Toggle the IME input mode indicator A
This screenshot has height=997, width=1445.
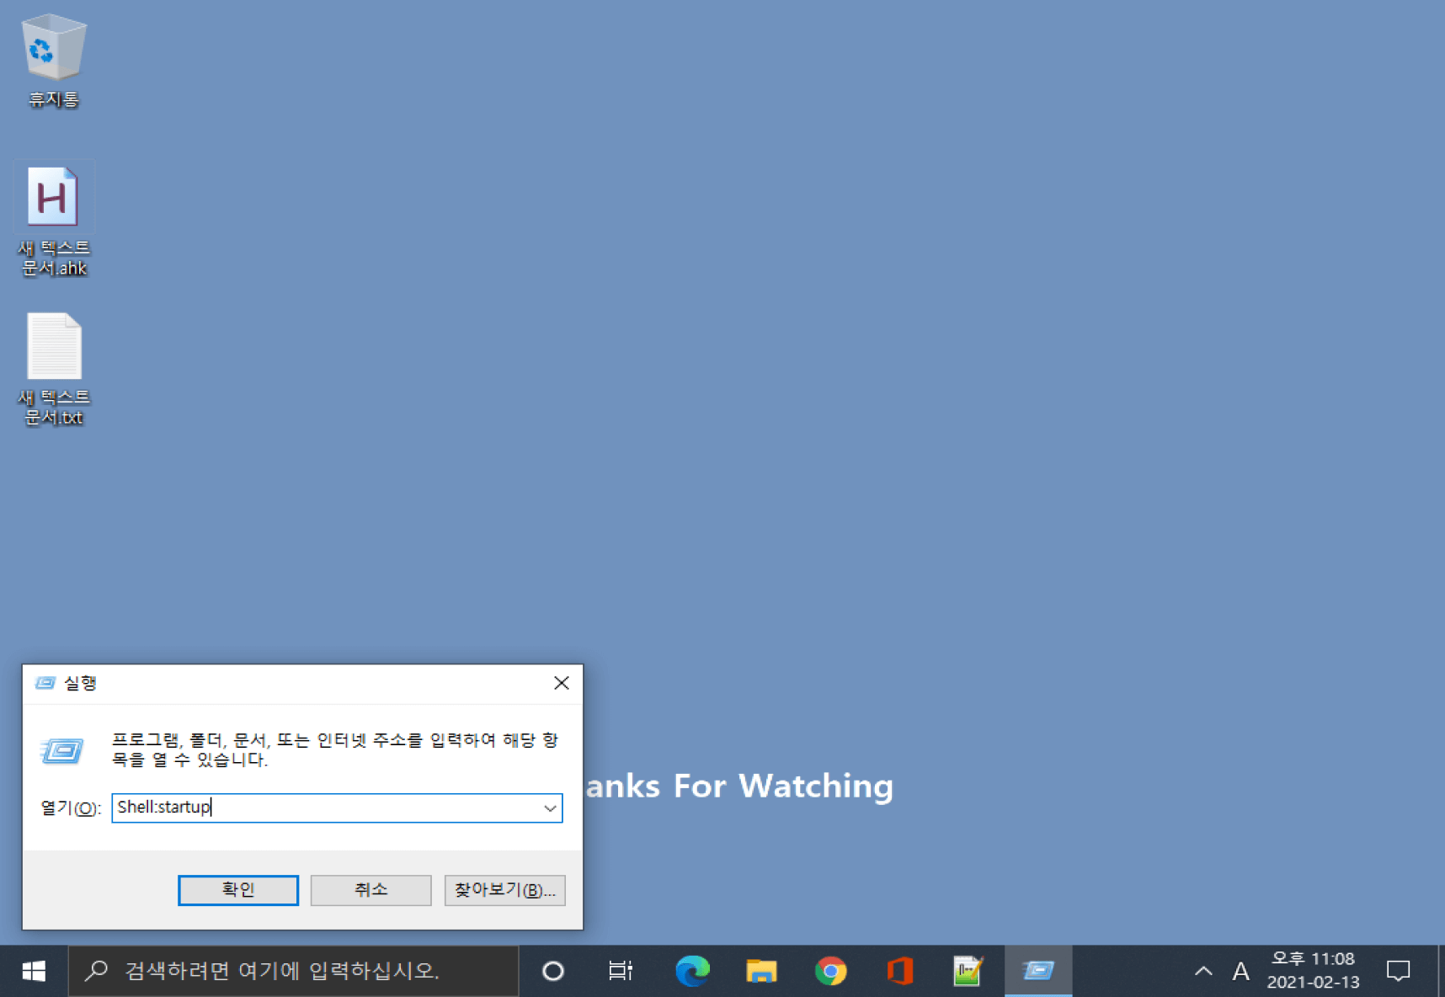1240,971
